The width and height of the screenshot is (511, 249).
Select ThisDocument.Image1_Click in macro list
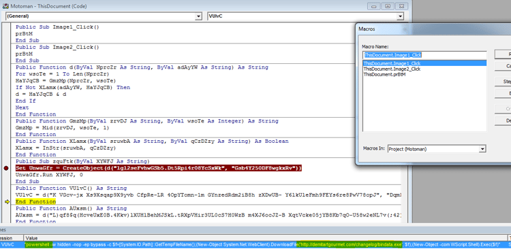pyautogui.click(x=425, y=63)
